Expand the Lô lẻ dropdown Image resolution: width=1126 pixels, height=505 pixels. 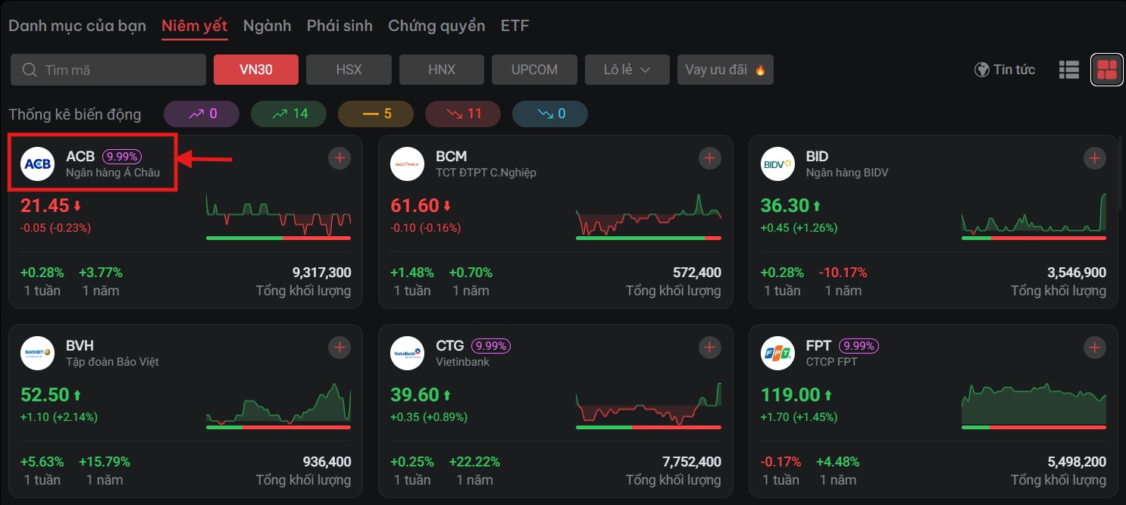(x=627, y=70)
